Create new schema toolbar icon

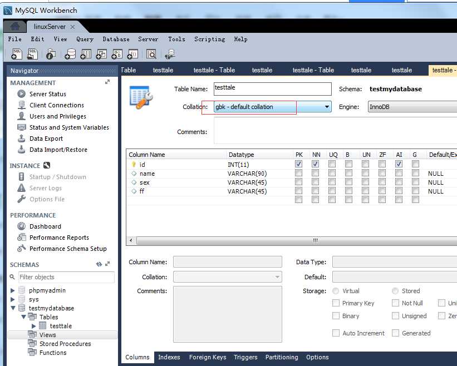(x=70, y=54)
